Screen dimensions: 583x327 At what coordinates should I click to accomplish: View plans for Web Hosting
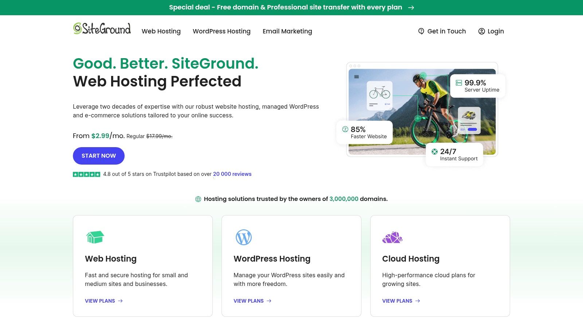pos(104,301)
